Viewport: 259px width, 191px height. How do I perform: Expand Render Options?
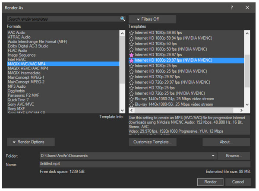[31, 142]
